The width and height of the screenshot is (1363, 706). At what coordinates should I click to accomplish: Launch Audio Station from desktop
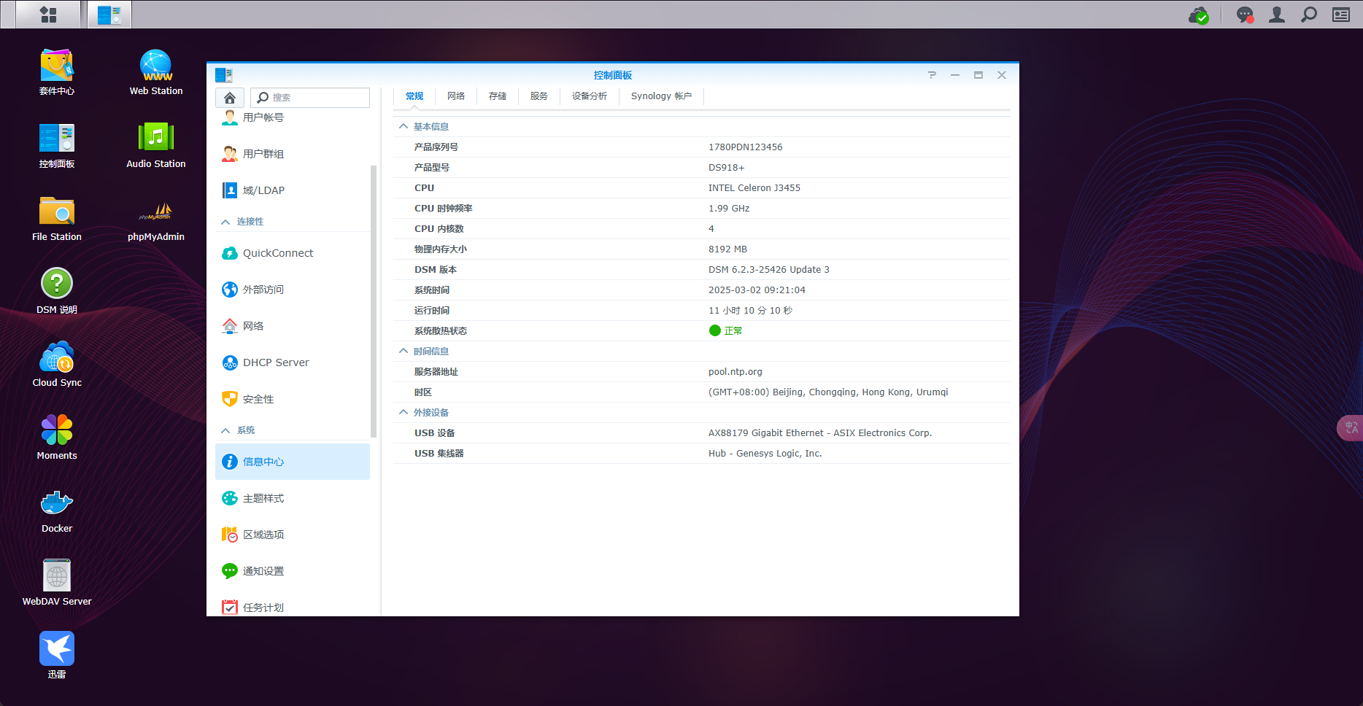(x=156, y=145)
